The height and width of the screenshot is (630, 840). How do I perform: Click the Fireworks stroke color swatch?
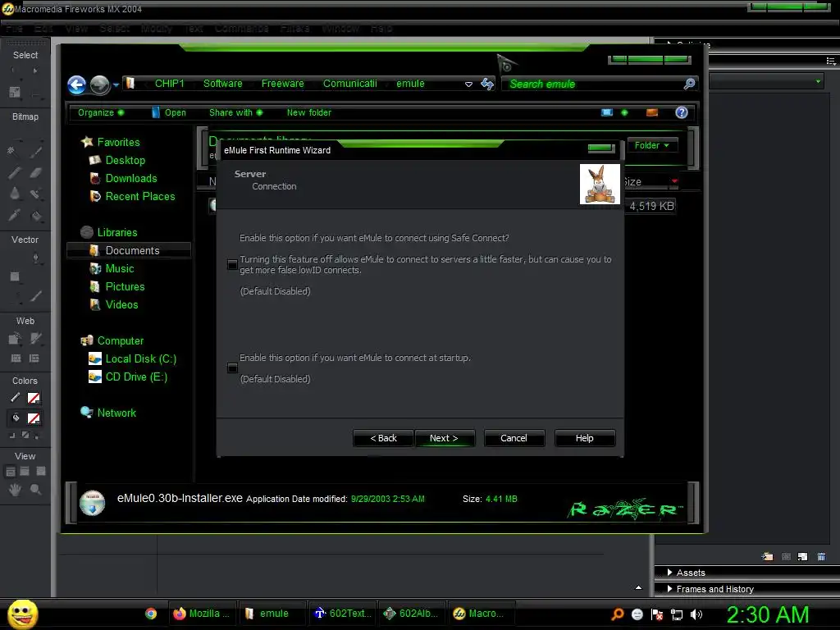[x=33, y=398]
